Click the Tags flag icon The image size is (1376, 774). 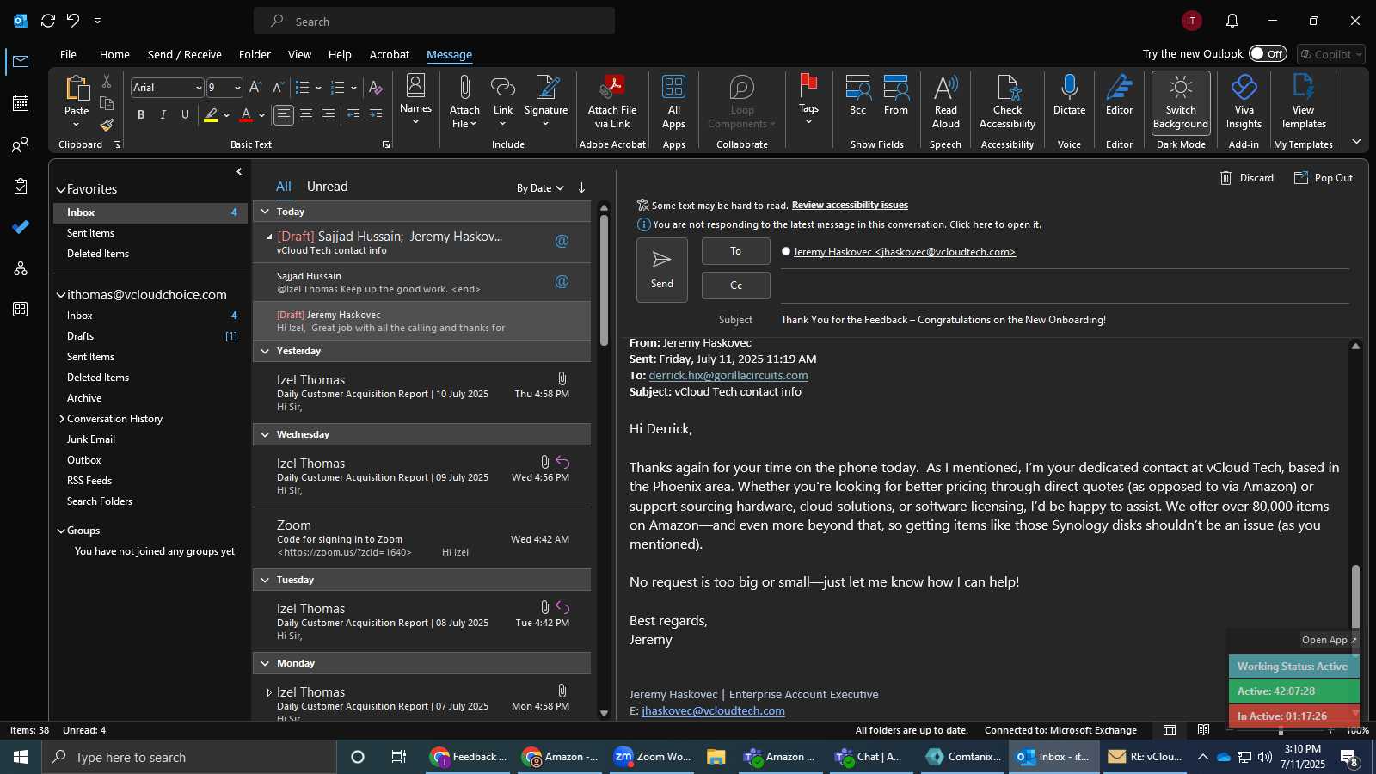click(x=808, y=86)
